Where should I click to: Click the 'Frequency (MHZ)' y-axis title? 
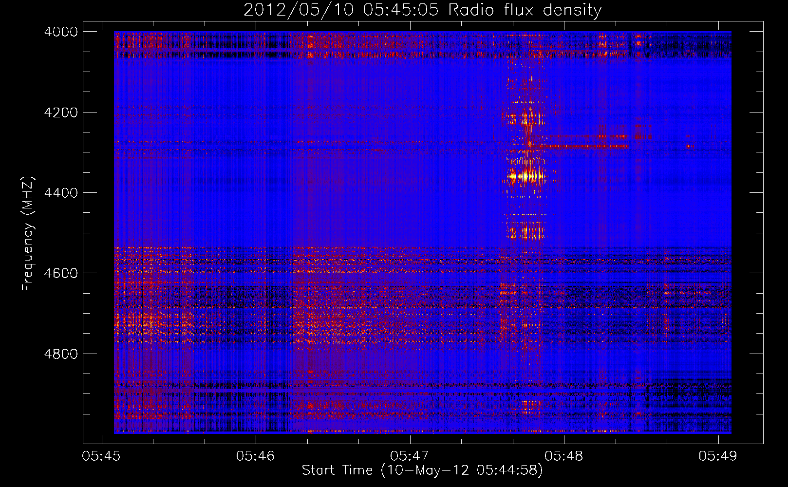tap(28, 234)
